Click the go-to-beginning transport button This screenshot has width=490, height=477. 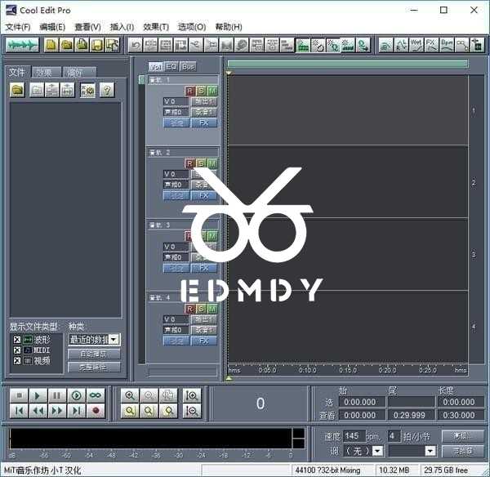tap(19, 410)
